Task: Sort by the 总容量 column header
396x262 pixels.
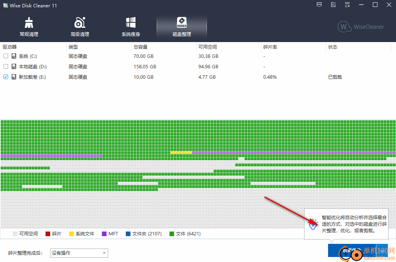Action: tap(164, 47)
